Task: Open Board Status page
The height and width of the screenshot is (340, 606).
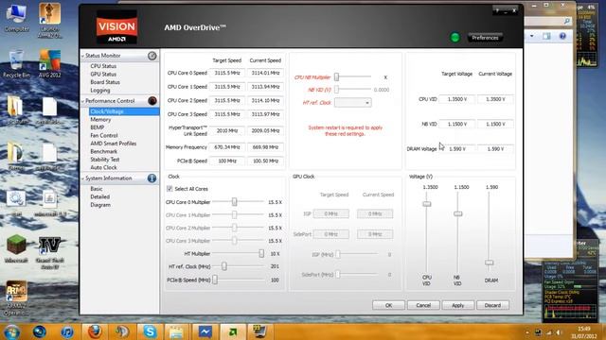Action: 105,82
